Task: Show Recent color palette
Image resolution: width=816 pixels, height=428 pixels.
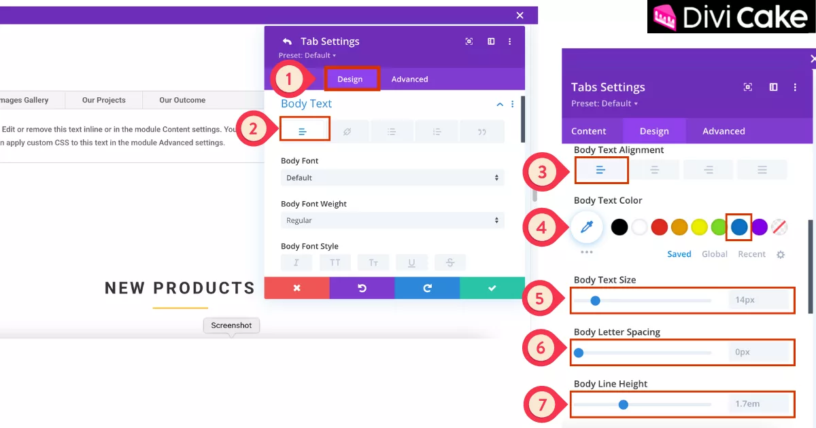Action: 751,254
